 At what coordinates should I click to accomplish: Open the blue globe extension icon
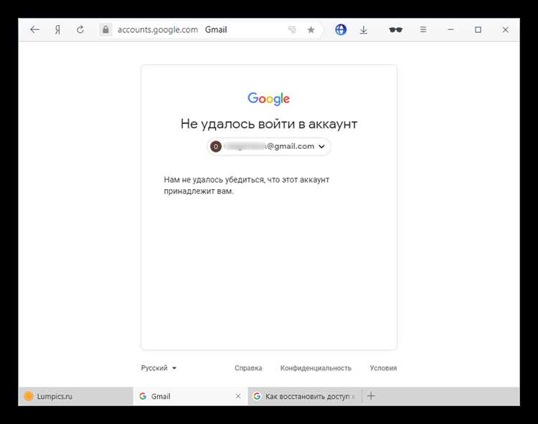click(341, 30)
